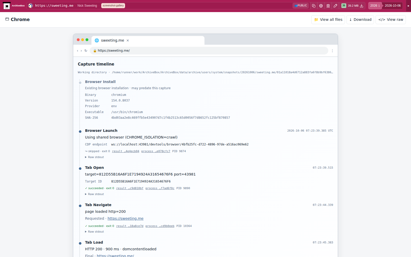Select the 2026 year breadcrumb
This screenshot has width=411, height=257.
[375, 6]
